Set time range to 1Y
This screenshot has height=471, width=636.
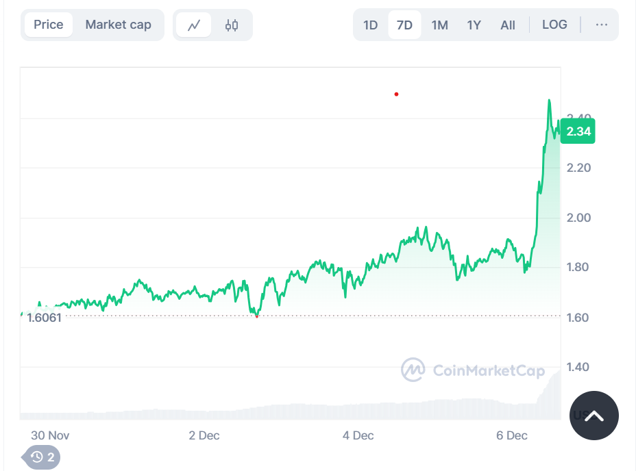coord(474,25)
